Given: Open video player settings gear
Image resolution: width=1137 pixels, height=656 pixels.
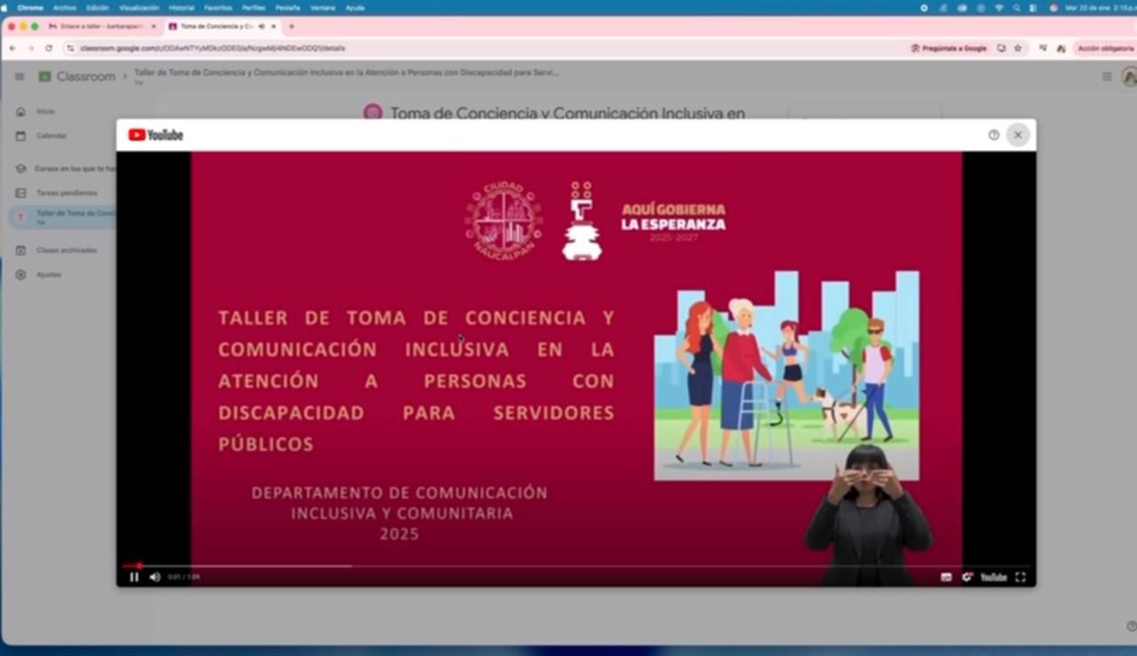Looking at the screenshot, I should click(x=966, y=577).
